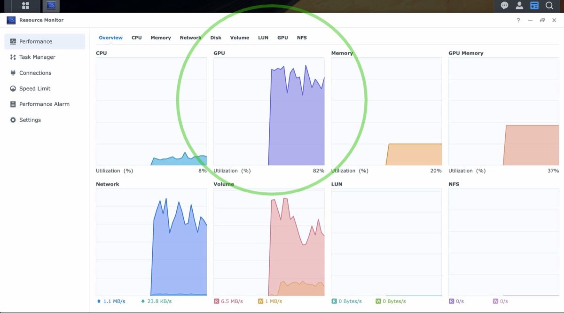
Task: Click the 82% GPU utilization value
Action: tap(319, 171)
